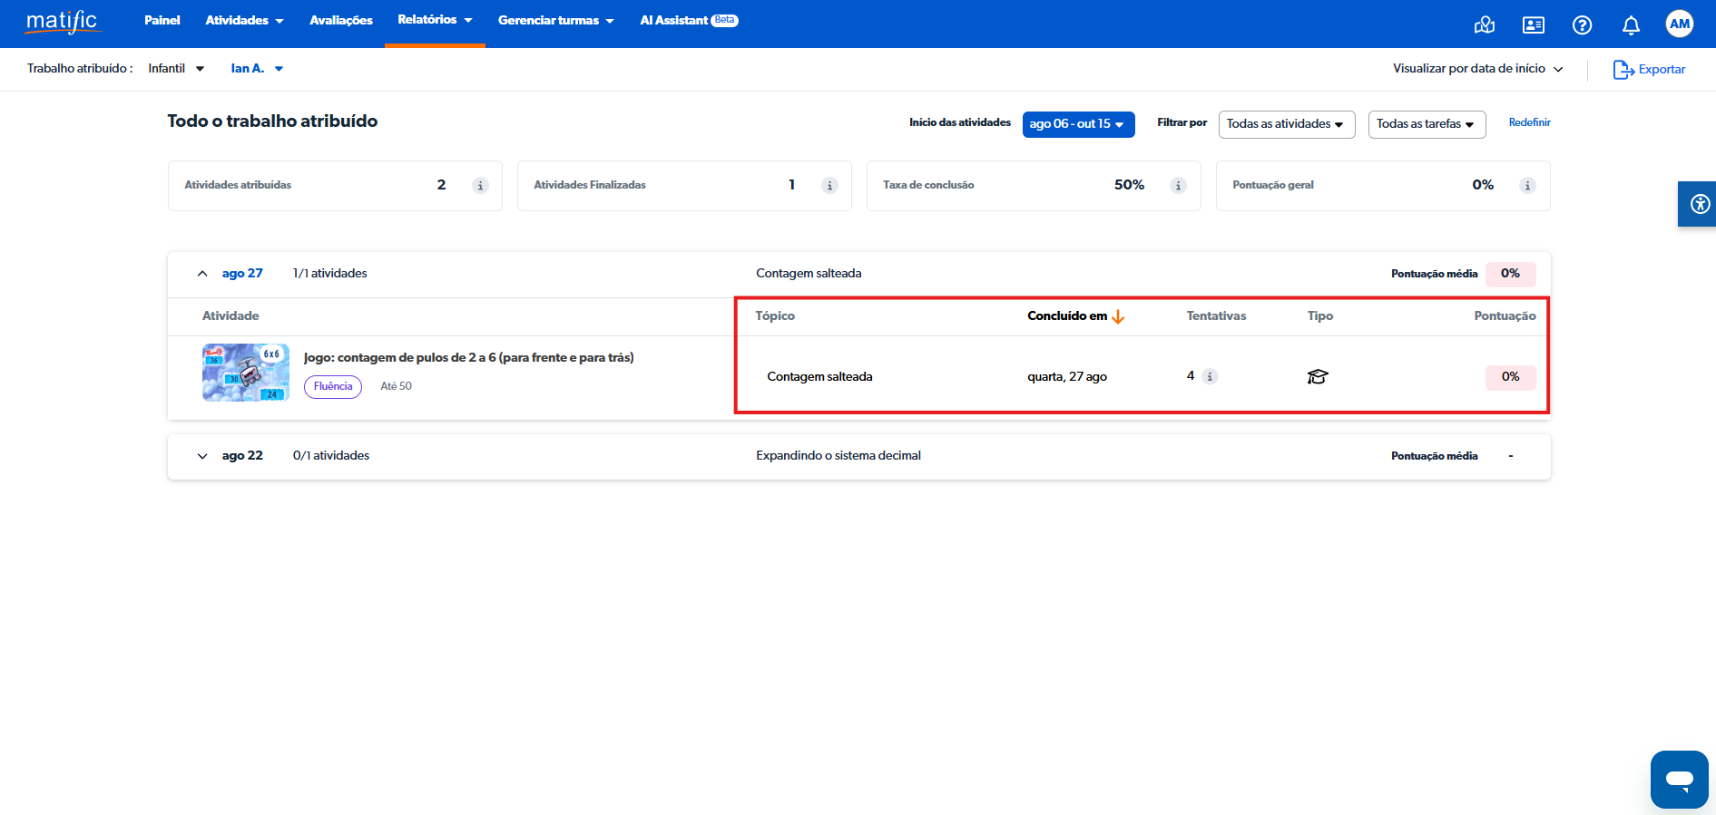Open the student ID card icon
The image size is (1716, 815).
pyautogui.click(x=1533, y=24)
